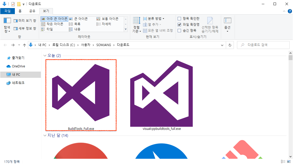Viewport: 293px width, 165px height.
Task: Uncheck file name extensions (파일 확장명)
Action: point(179,24)
